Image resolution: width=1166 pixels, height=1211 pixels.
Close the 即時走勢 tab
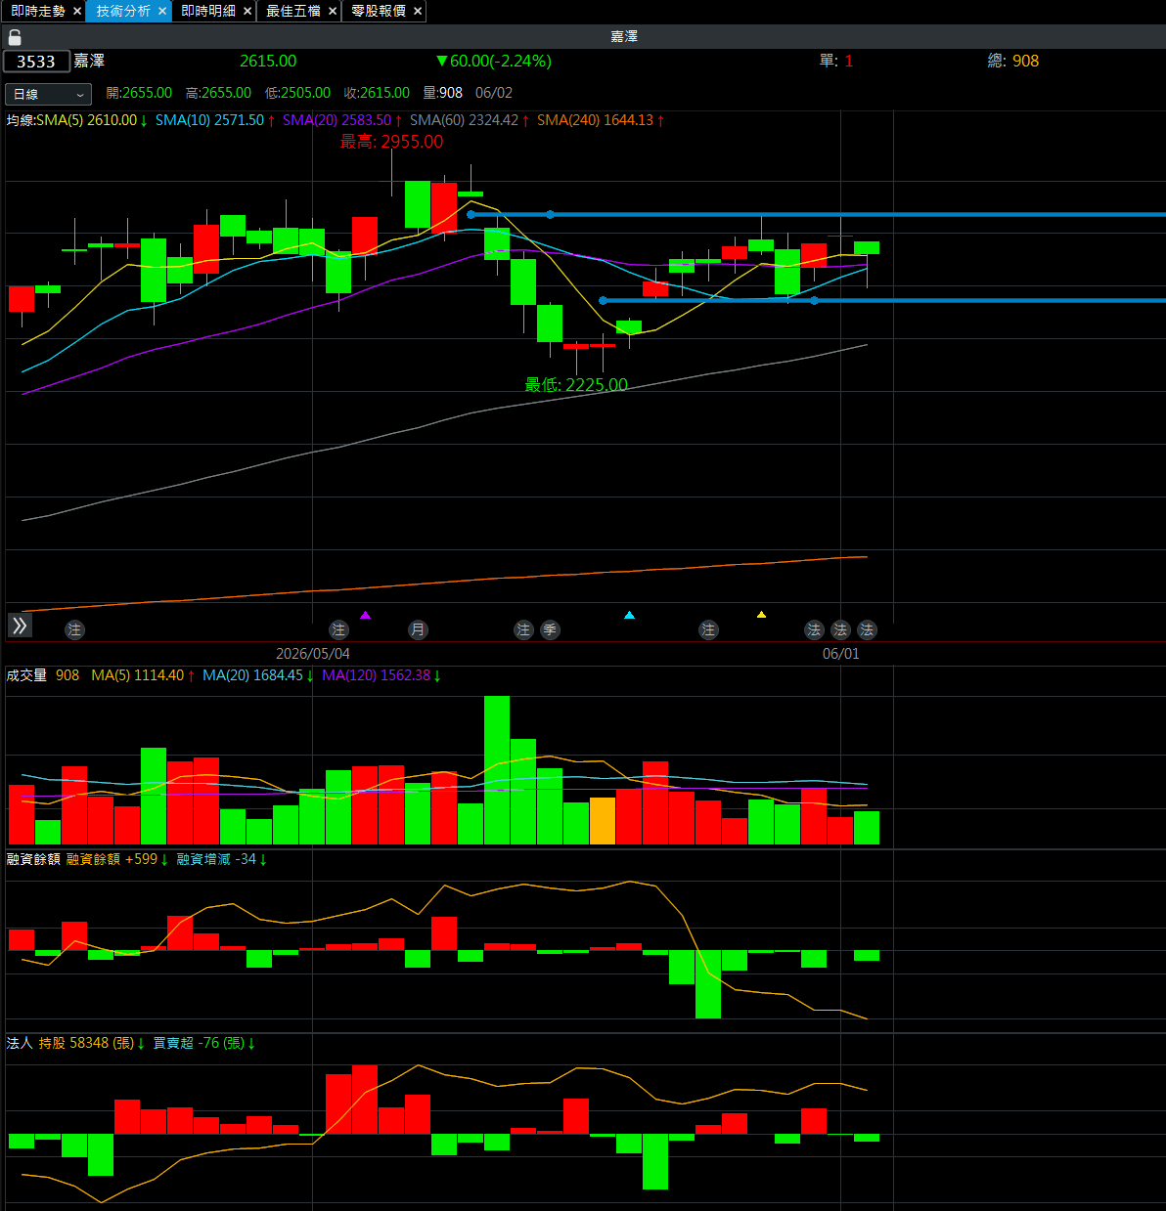click(x=77, y=11)
